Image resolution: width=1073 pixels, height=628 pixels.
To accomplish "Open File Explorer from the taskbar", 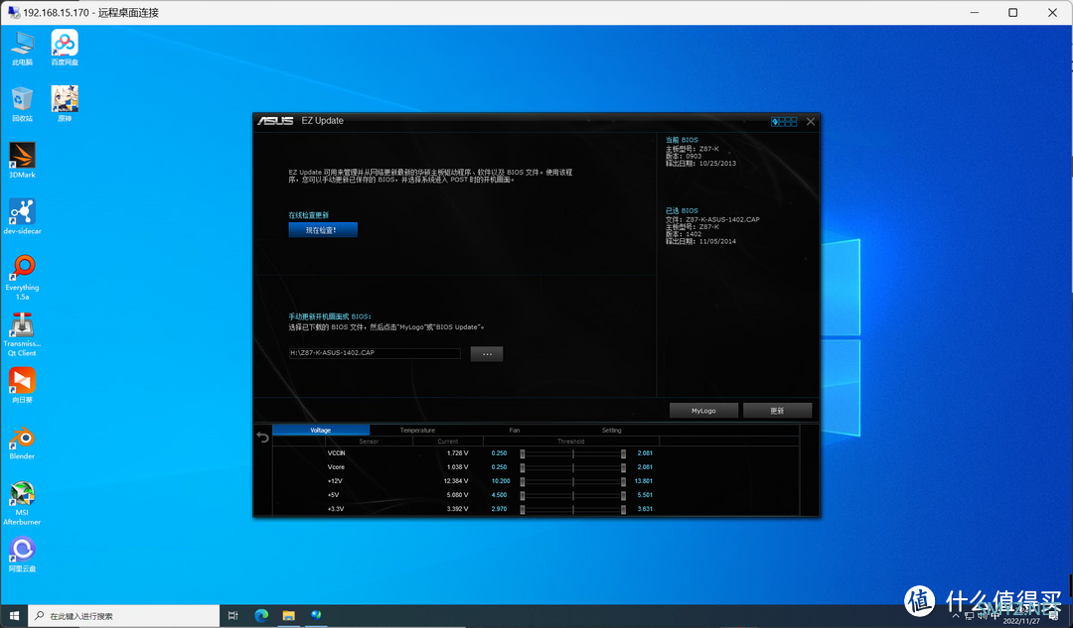I will click(x=289, y=616).
